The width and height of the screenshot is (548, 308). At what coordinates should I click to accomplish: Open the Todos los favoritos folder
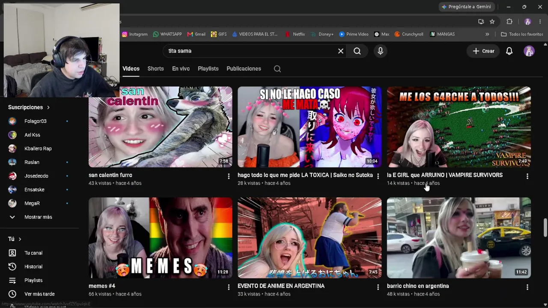point(522,34)
